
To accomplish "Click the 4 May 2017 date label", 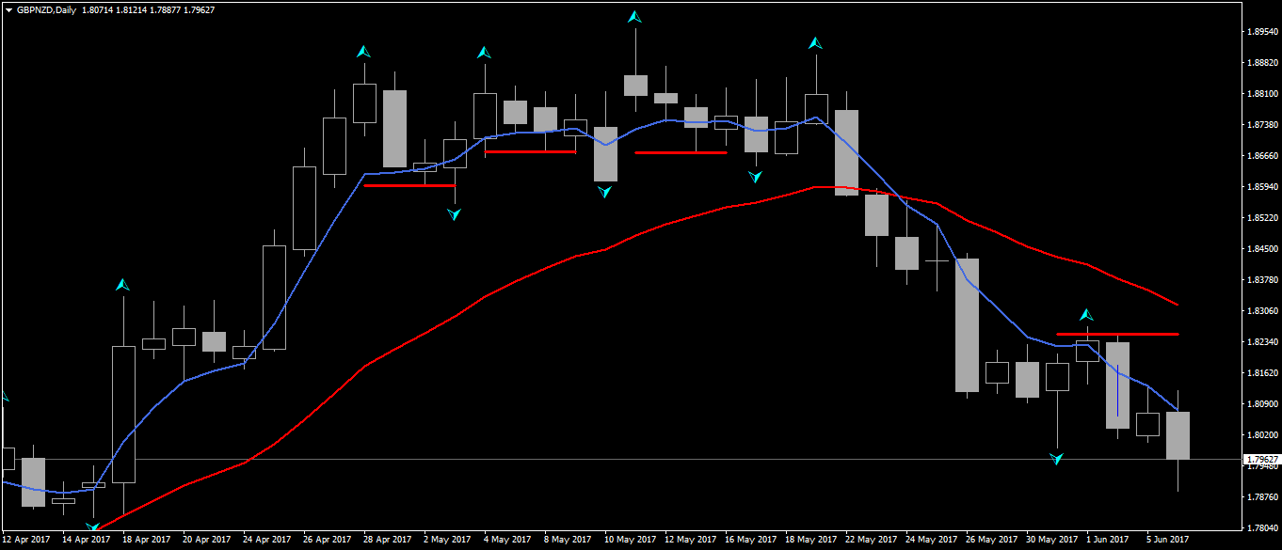I will (x=509, y=540).
